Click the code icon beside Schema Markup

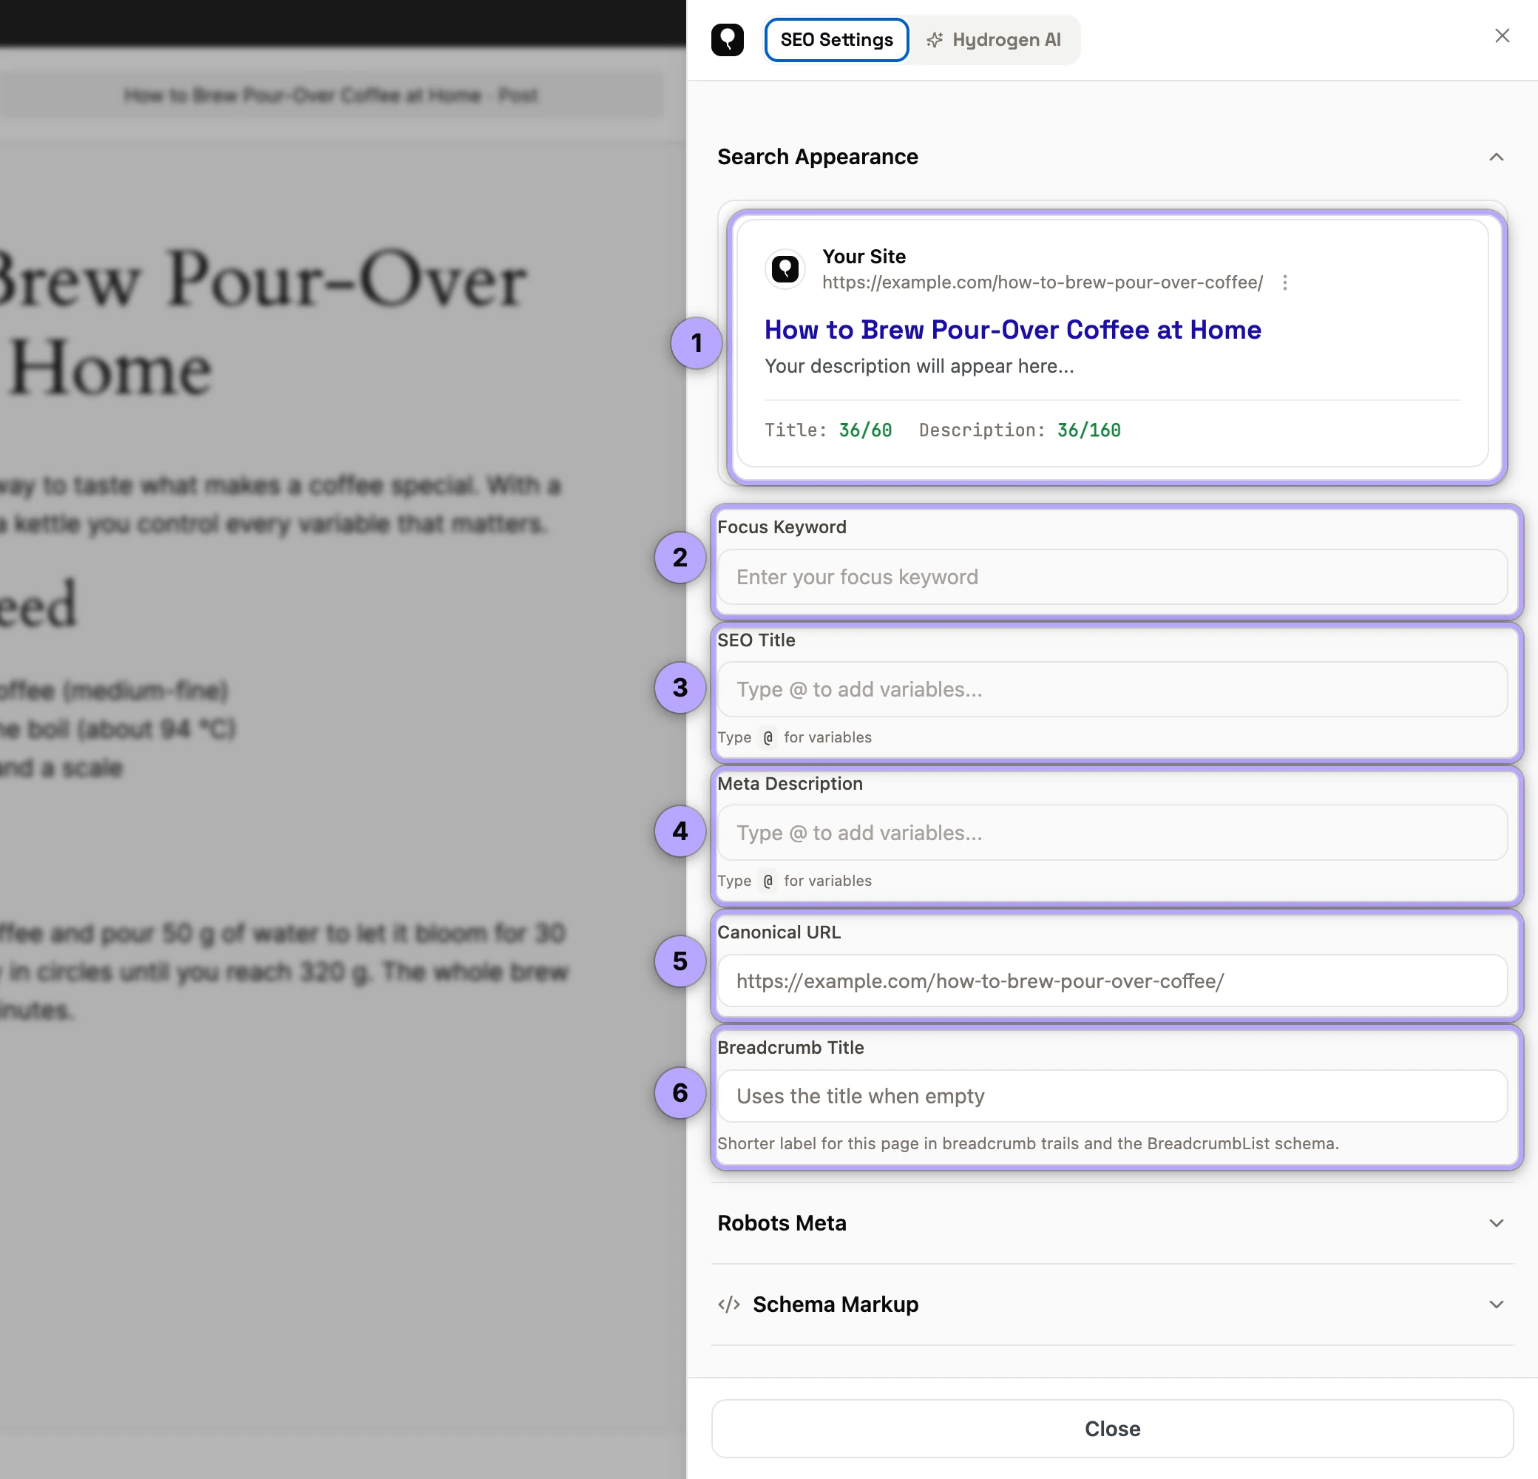point(729,1304)
